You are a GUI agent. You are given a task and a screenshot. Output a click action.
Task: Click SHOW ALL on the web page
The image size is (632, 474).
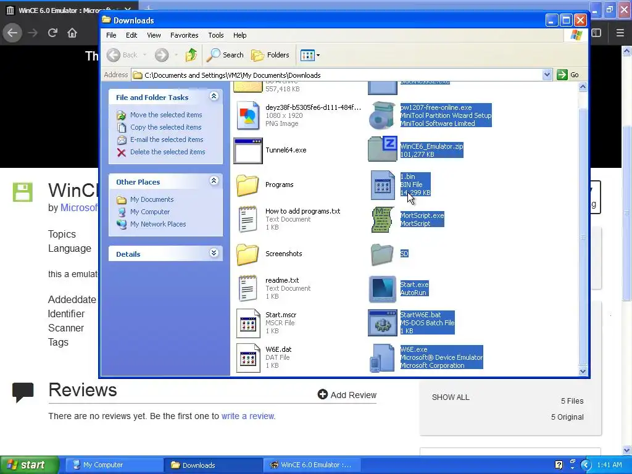[x=451, y=397]
